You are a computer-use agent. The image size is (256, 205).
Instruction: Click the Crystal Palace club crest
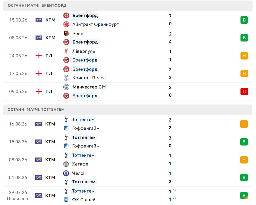[66, 78]
